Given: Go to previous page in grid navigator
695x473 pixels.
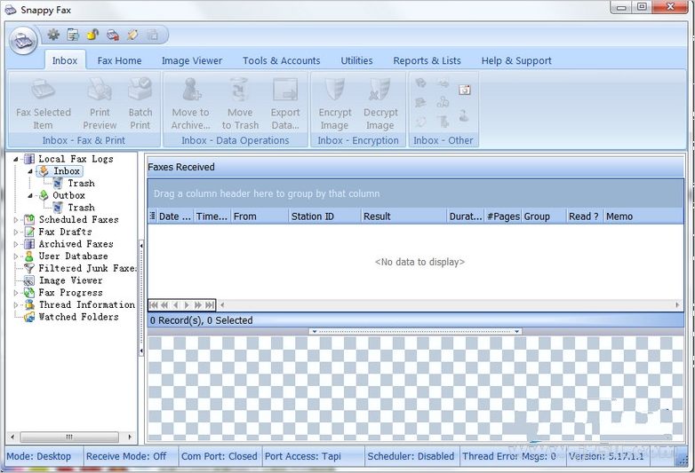Looking at the screenshot, I should [164, 305].
